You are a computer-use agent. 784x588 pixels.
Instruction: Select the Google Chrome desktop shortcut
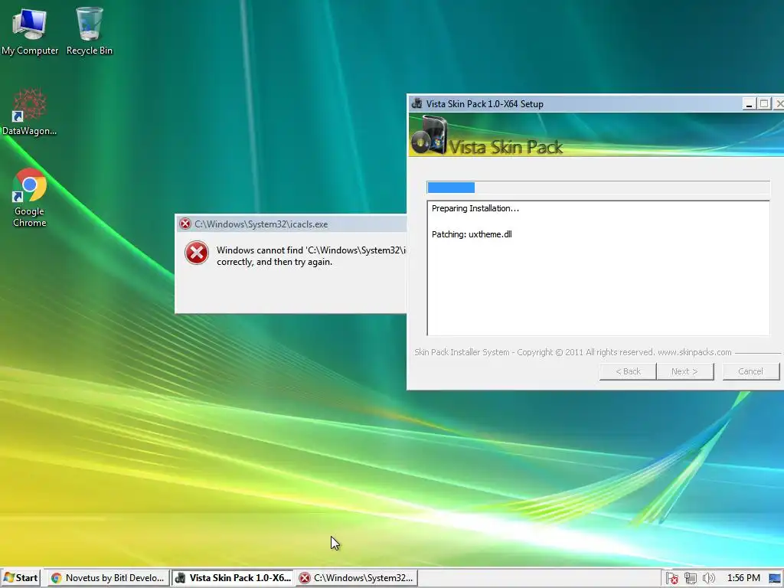point(30,198)
